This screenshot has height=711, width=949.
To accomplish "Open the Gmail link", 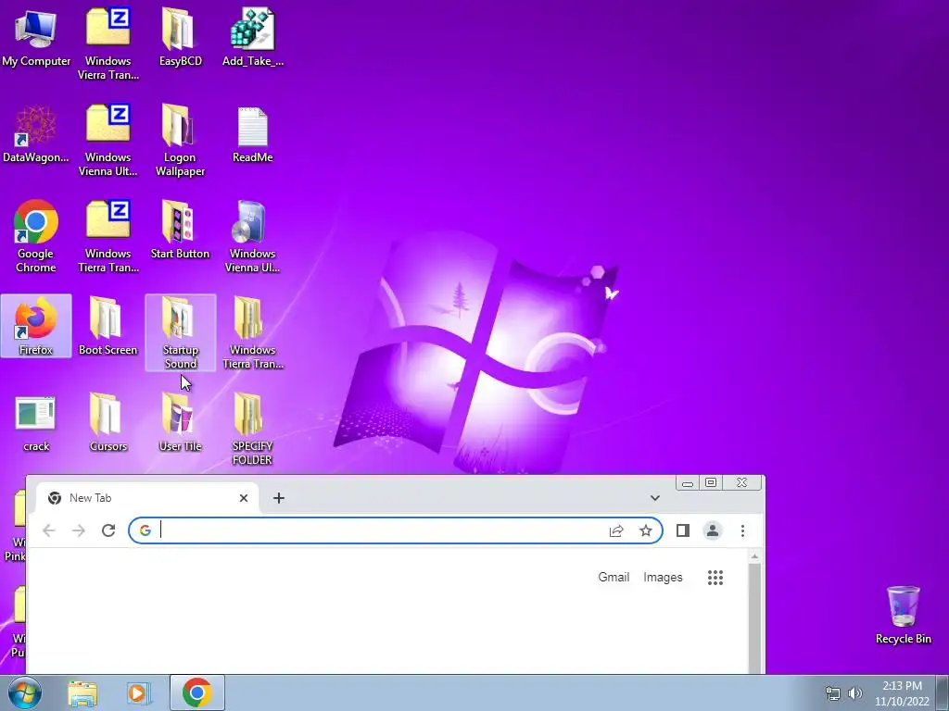I will (x=614, y=578).
